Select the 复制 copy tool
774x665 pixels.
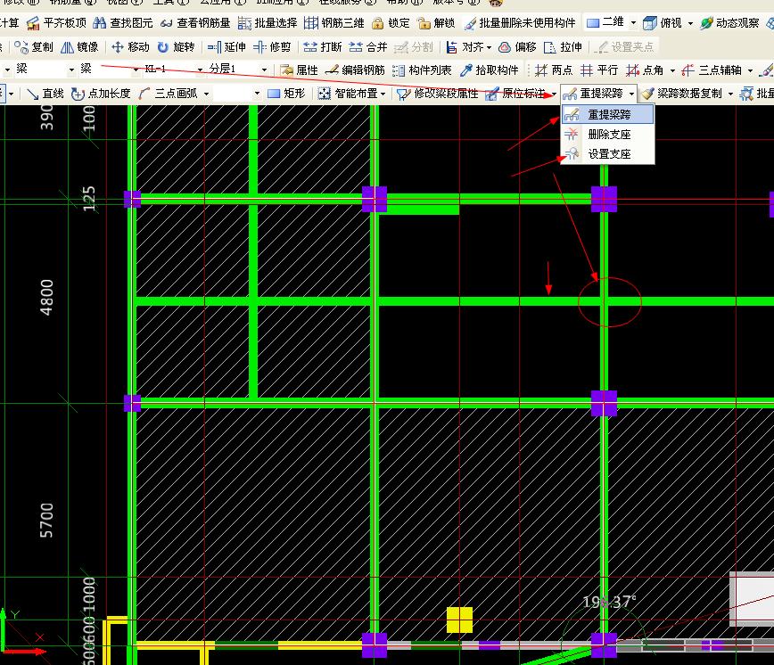pos(34,47)
